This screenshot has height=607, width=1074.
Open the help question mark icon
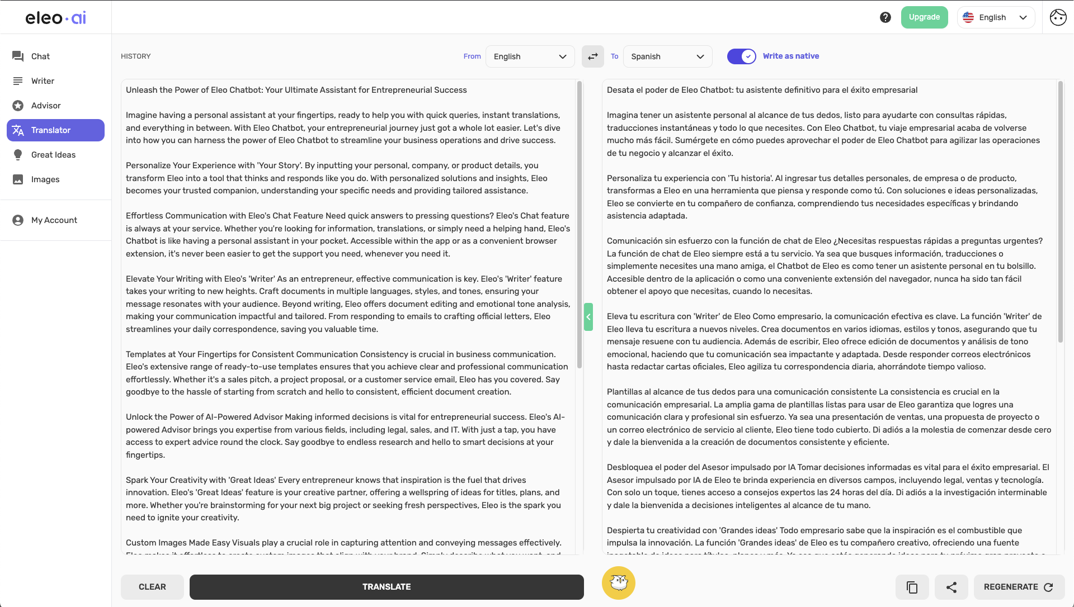(x=885, y=17)
